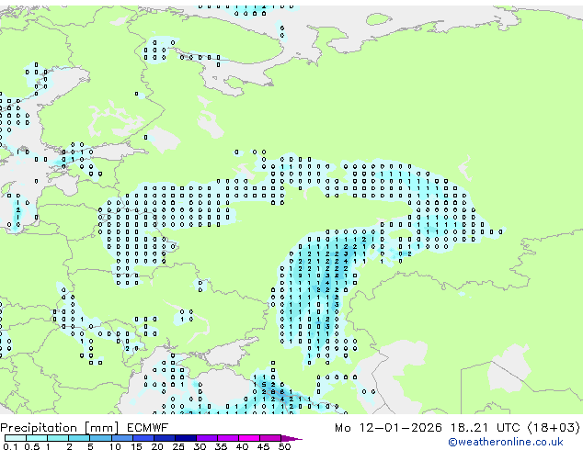The image size is (583, 450).
Task: Click the 0.1–0.5 mm palest legend swatch
Action: tap(16, 438)
